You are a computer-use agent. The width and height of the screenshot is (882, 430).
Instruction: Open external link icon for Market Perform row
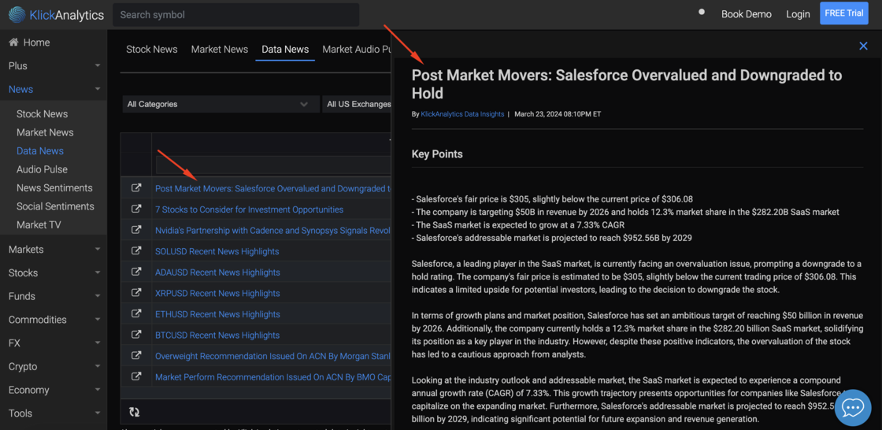coord(136,376)
